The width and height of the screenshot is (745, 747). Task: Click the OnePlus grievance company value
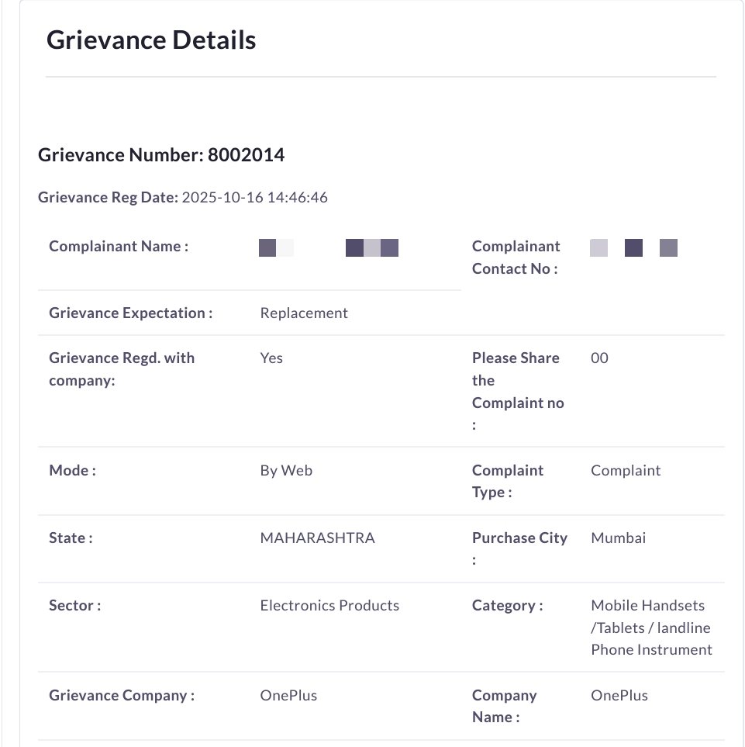coord(288,695)
